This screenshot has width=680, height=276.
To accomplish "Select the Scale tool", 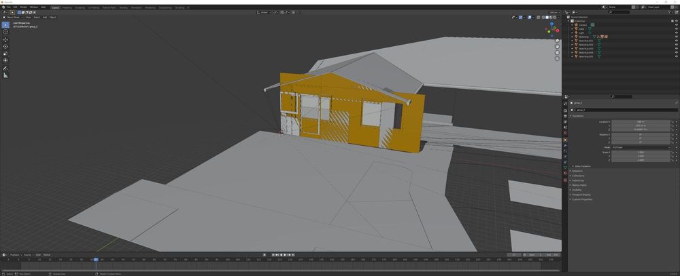I will click(x=5, y=54).
